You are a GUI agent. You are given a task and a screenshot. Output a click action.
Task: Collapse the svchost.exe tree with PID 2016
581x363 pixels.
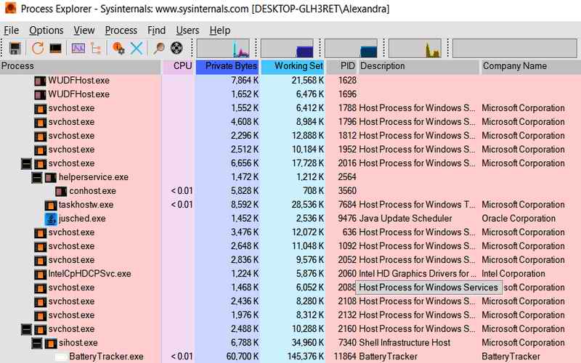pyautogui.click(x=26, y=163)
